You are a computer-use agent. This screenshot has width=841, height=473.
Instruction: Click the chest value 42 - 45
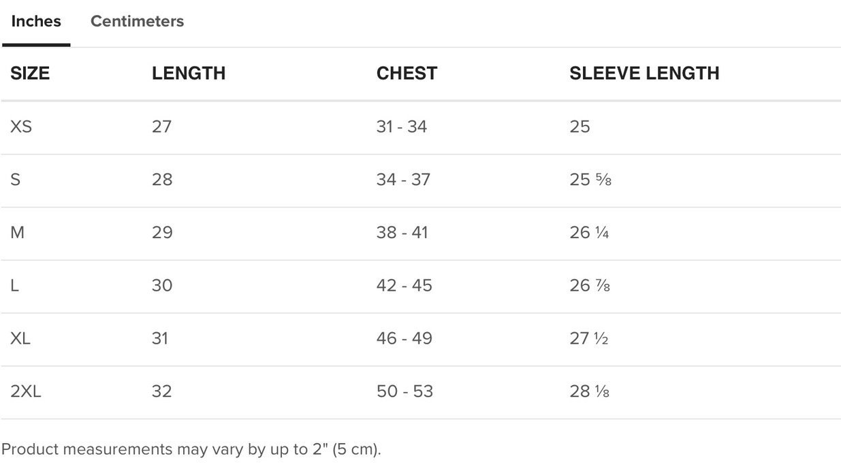point(404,286)
